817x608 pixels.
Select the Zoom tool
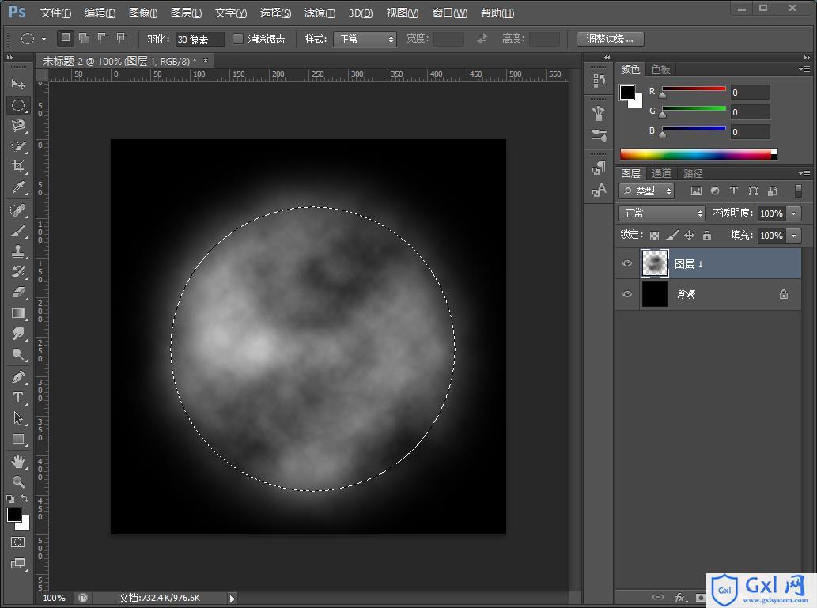click(18, 482)
